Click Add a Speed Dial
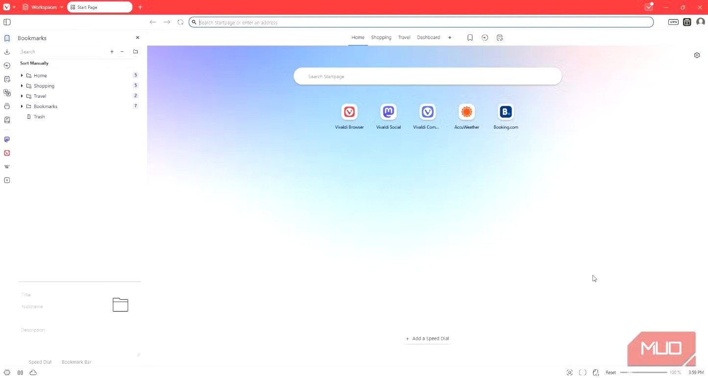708x378 pixels. coord(427,338)
